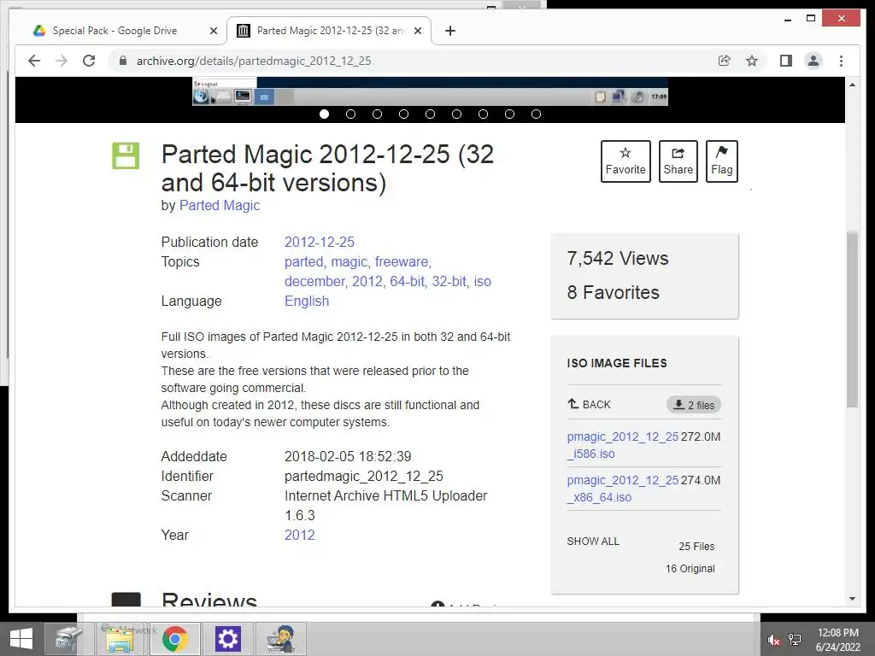This screenshot has width=875, height=656.
Task: Click SHOW ALL files link
Action: coord(593,541)
